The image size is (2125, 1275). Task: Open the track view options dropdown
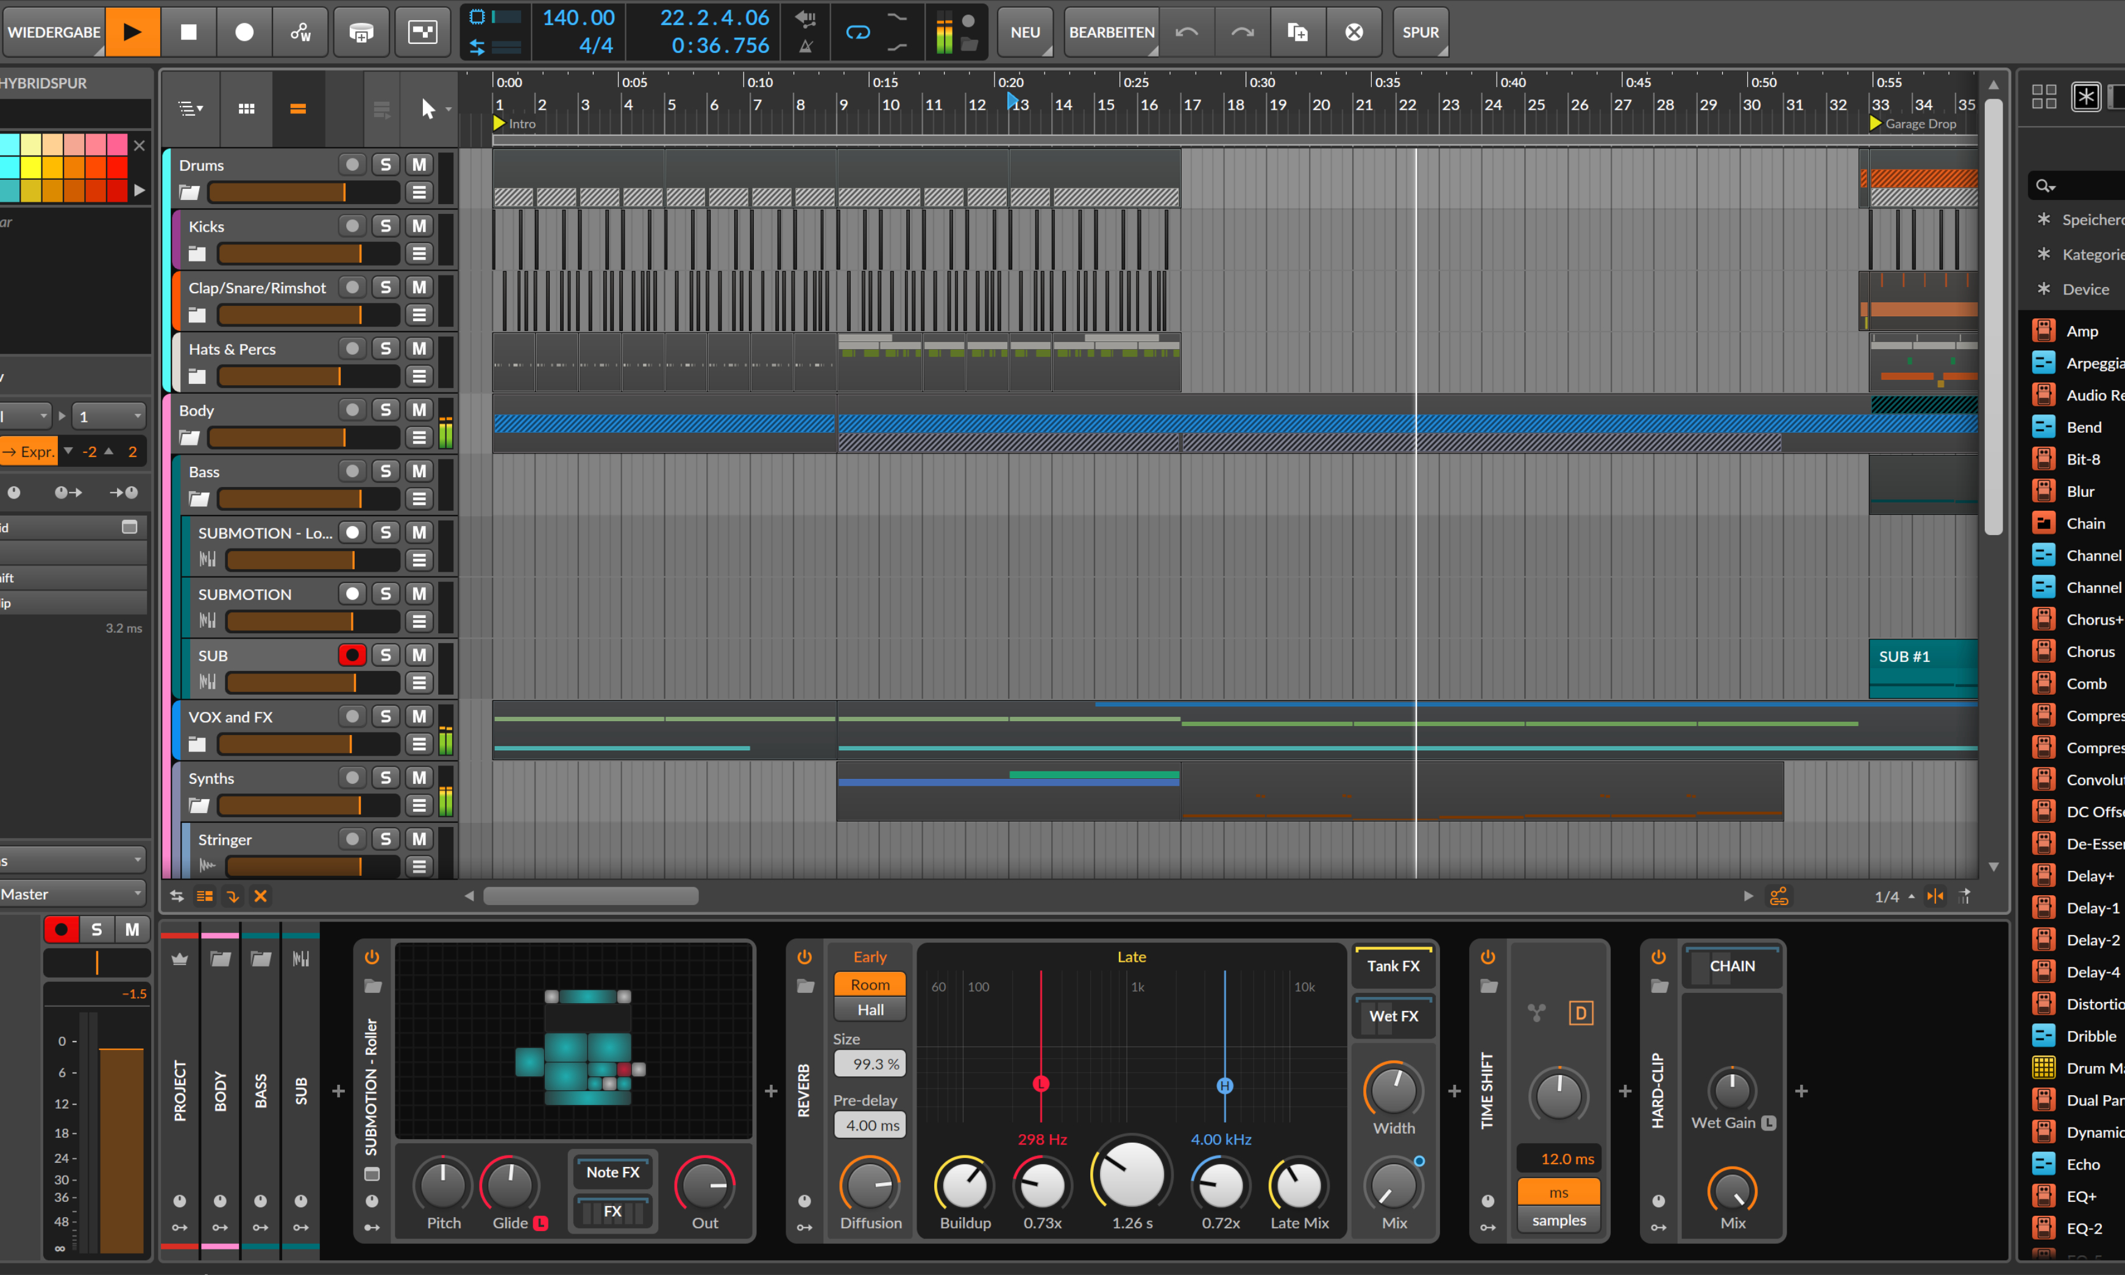click(x=191, y=109)
